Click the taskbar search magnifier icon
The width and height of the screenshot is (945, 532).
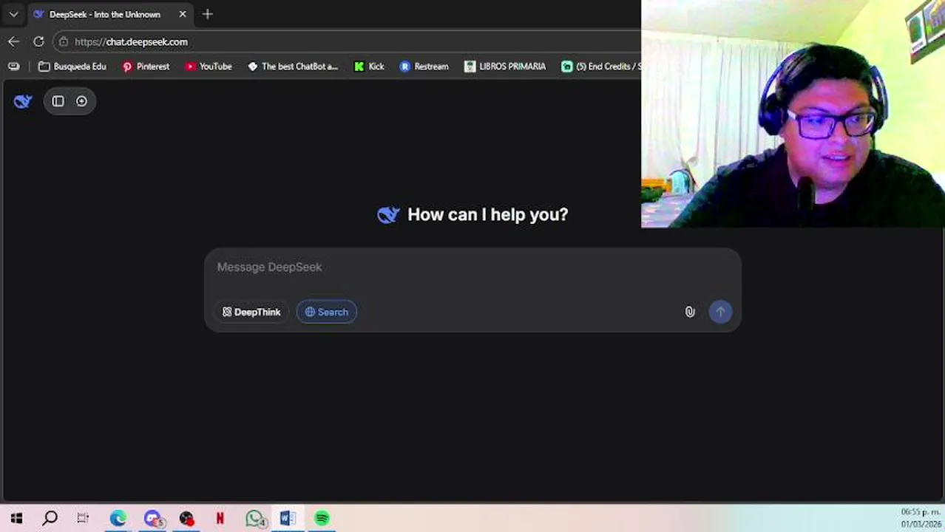click(x=50, y=519)
